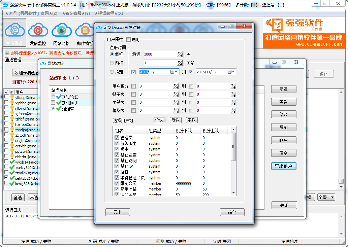Click the user group list scroll down arrow

(x=233, y=193)
